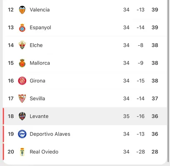Click the Elche club crest
Image resolution: width=170 pixels, height=166 pixels.
(22, 45)
